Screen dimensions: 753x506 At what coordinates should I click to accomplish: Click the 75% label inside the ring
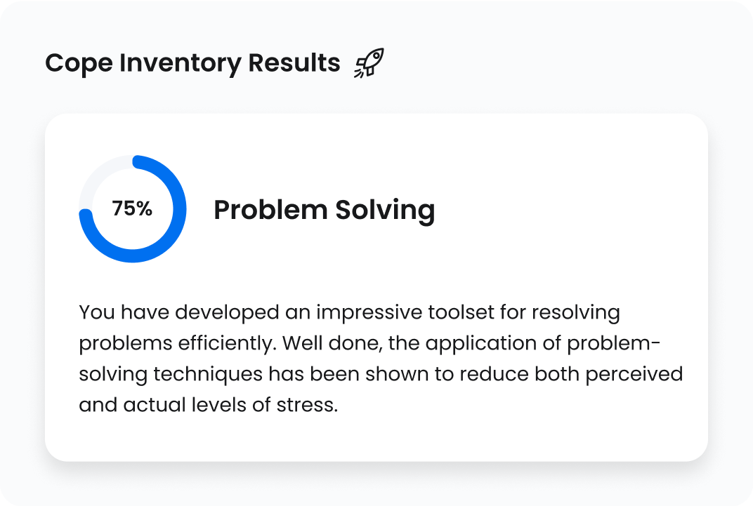pyautogui.click(x=132, y=209)
